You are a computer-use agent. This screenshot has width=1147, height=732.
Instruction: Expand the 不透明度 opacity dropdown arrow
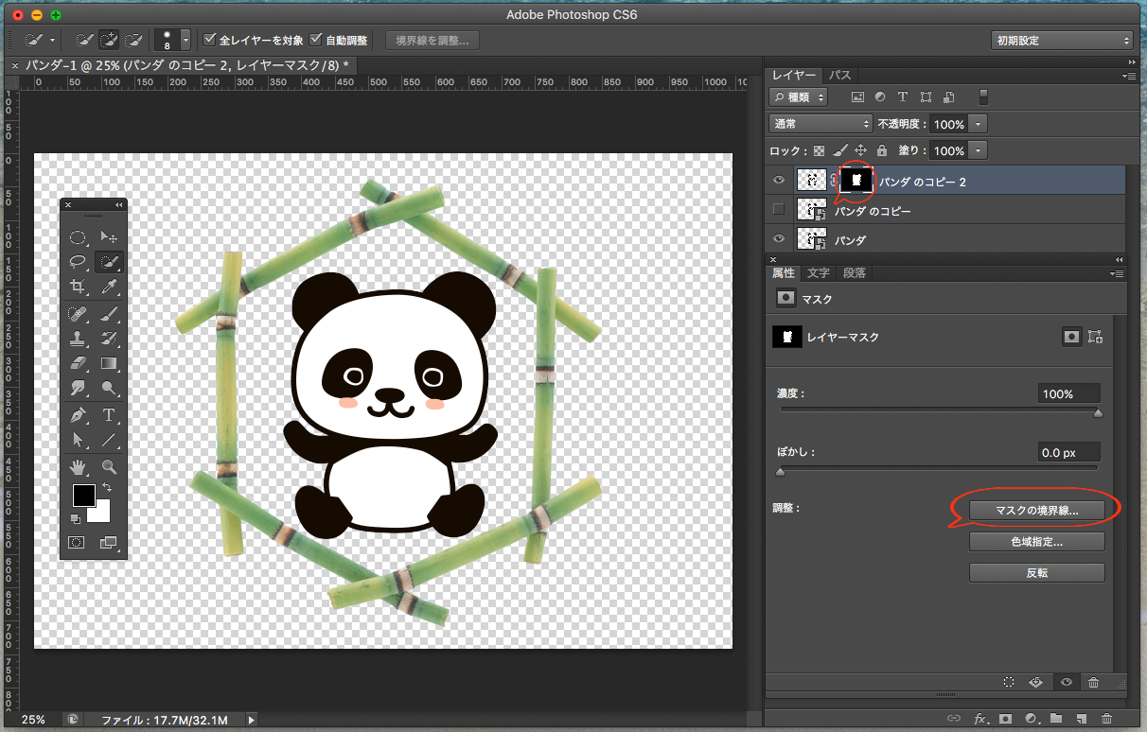click(979, 124)
